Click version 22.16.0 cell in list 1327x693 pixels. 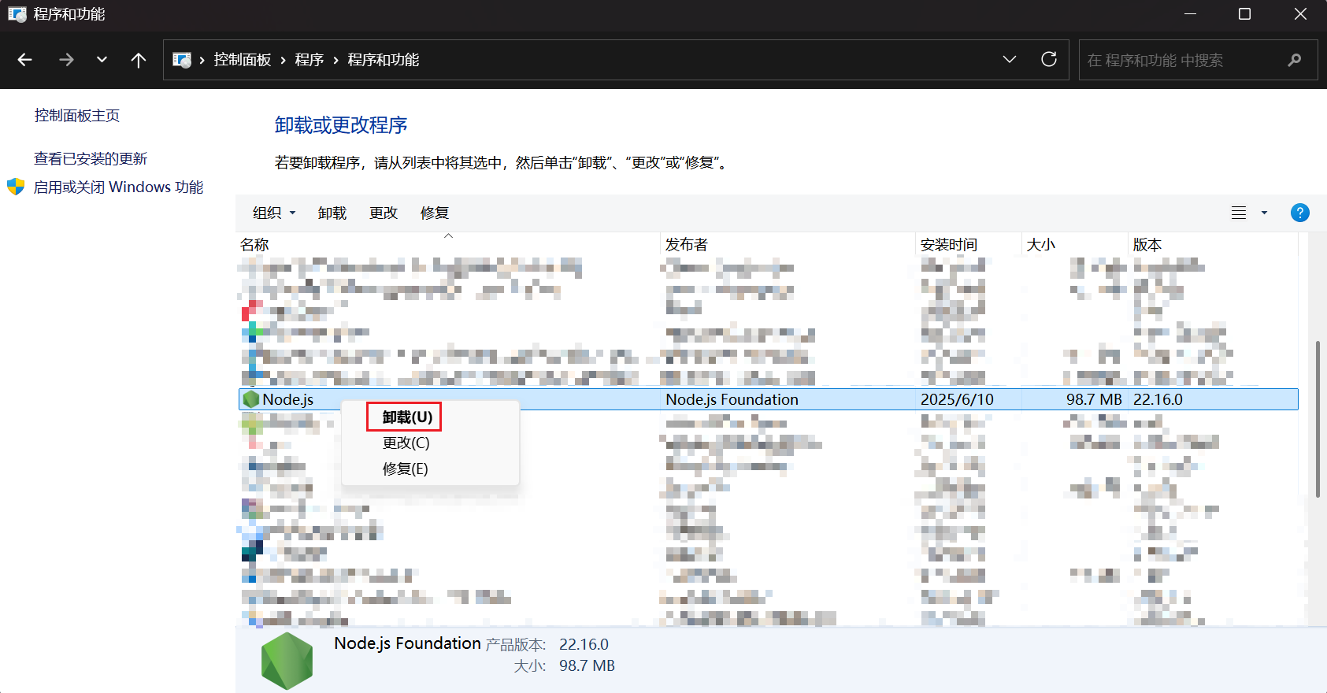coord(1158,399)
